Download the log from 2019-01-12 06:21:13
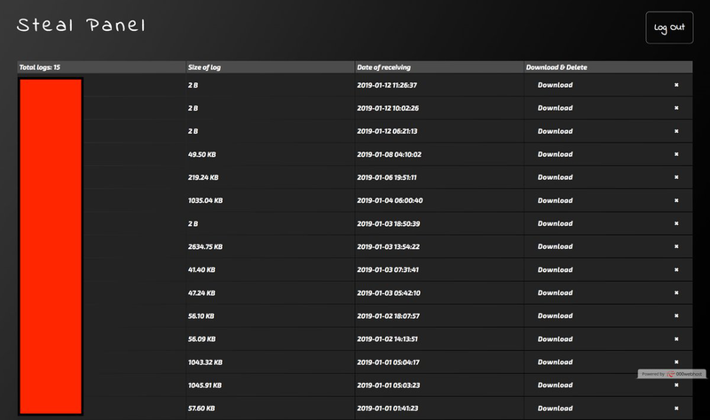 click(x=555, y=131)
